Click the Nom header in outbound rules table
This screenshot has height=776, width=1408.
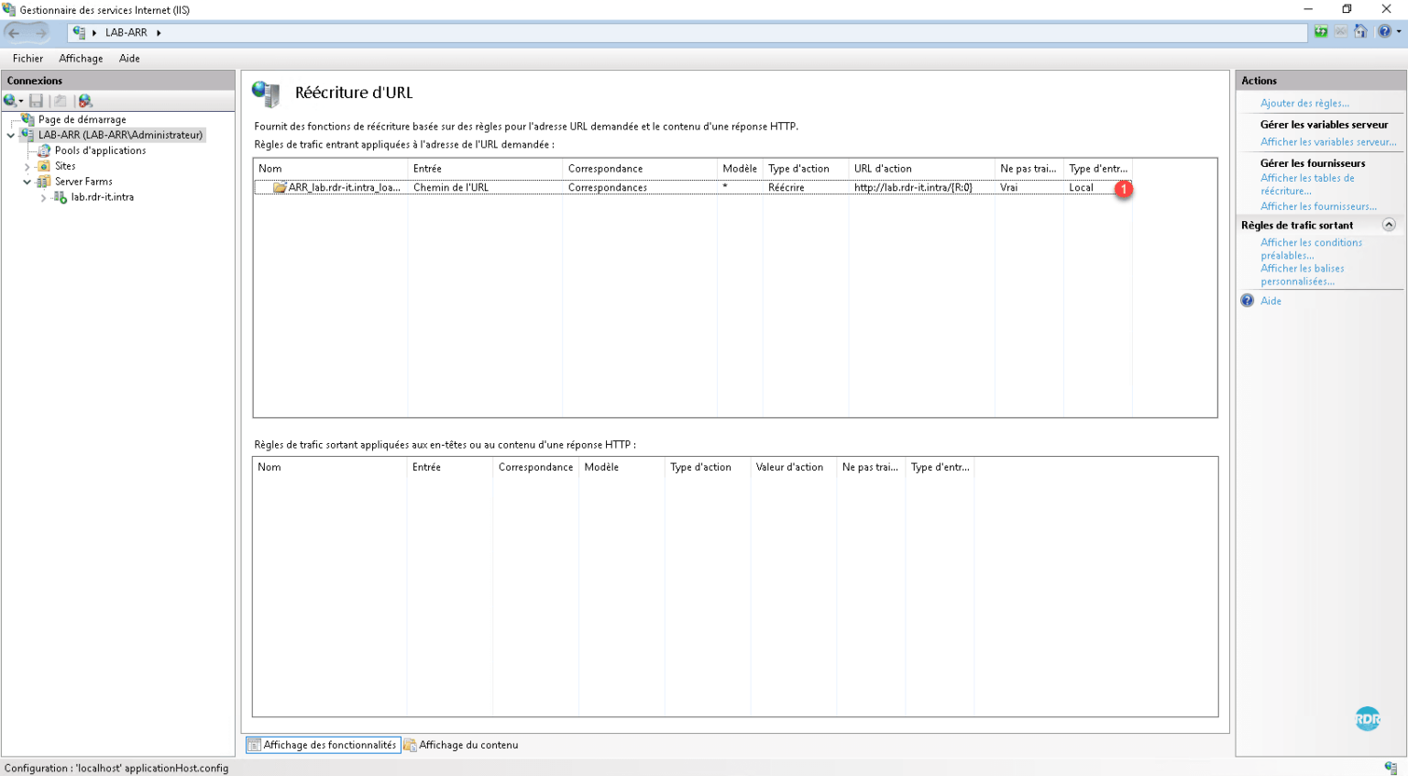pos(330,468)
